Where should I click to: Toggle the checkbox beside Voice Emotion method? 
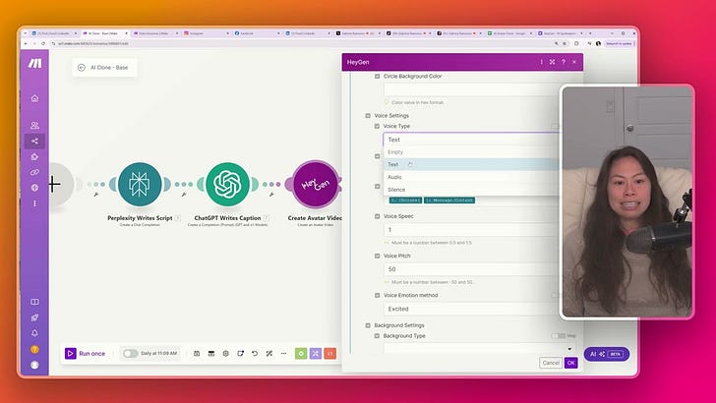[378, 295]
